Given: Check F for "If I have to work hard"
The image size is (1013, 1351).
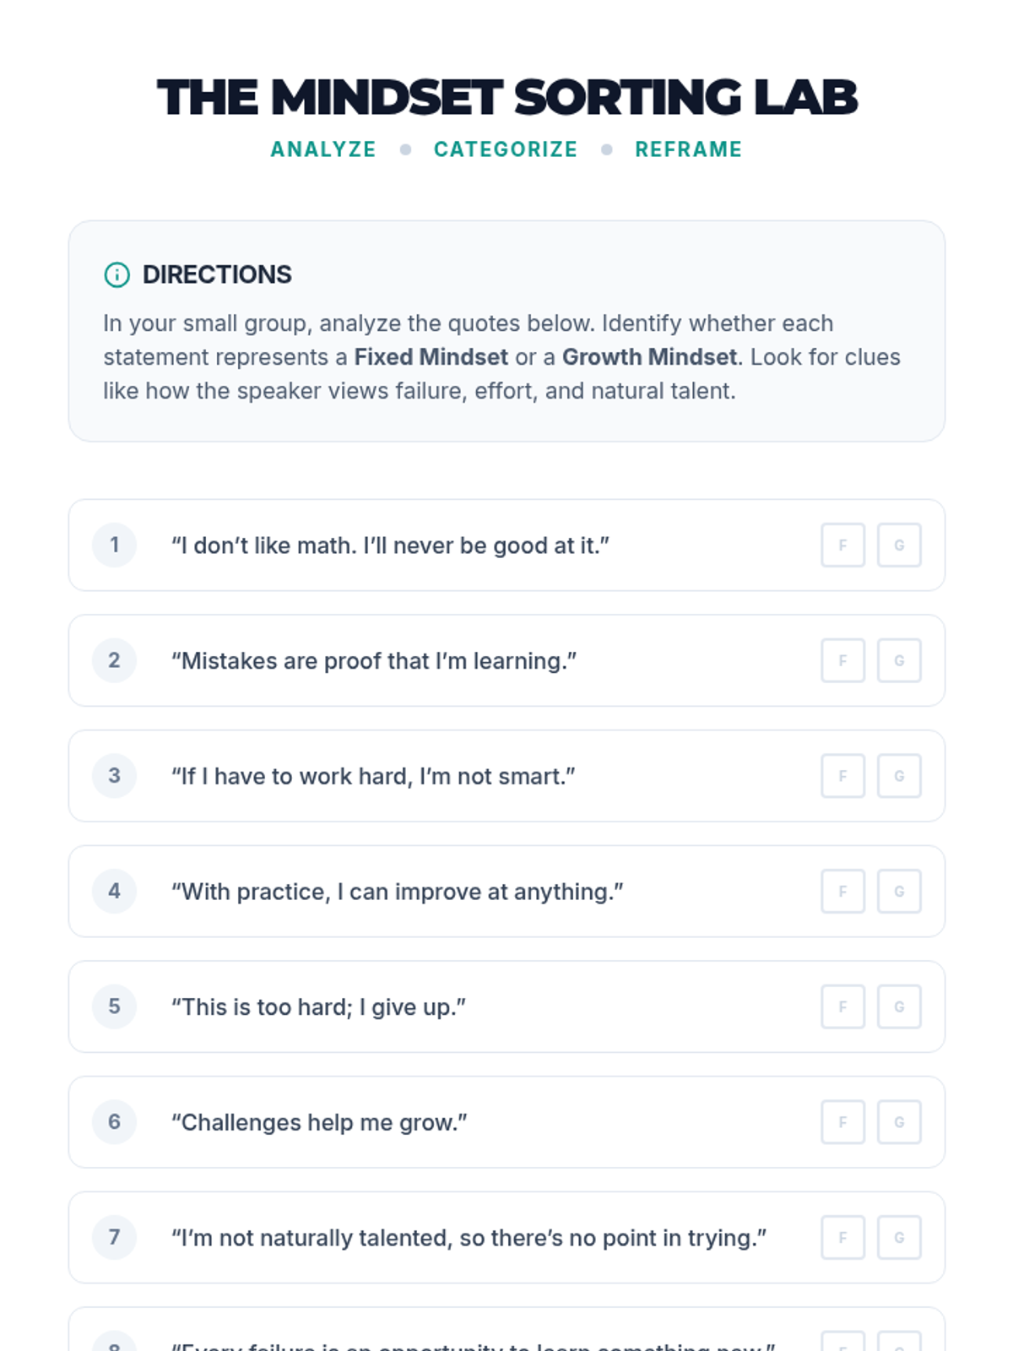Looking at the screenshot, I should [x=842, y=776].
